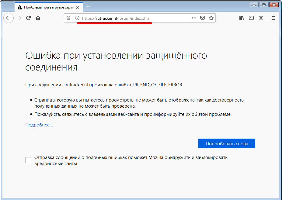
Task: Navigate forward using the forward arrow
Action: [18, 18]
